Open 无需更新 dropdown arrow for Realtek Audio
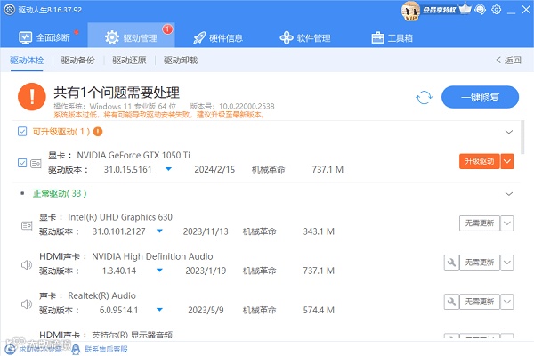 [x=507, y=302]
